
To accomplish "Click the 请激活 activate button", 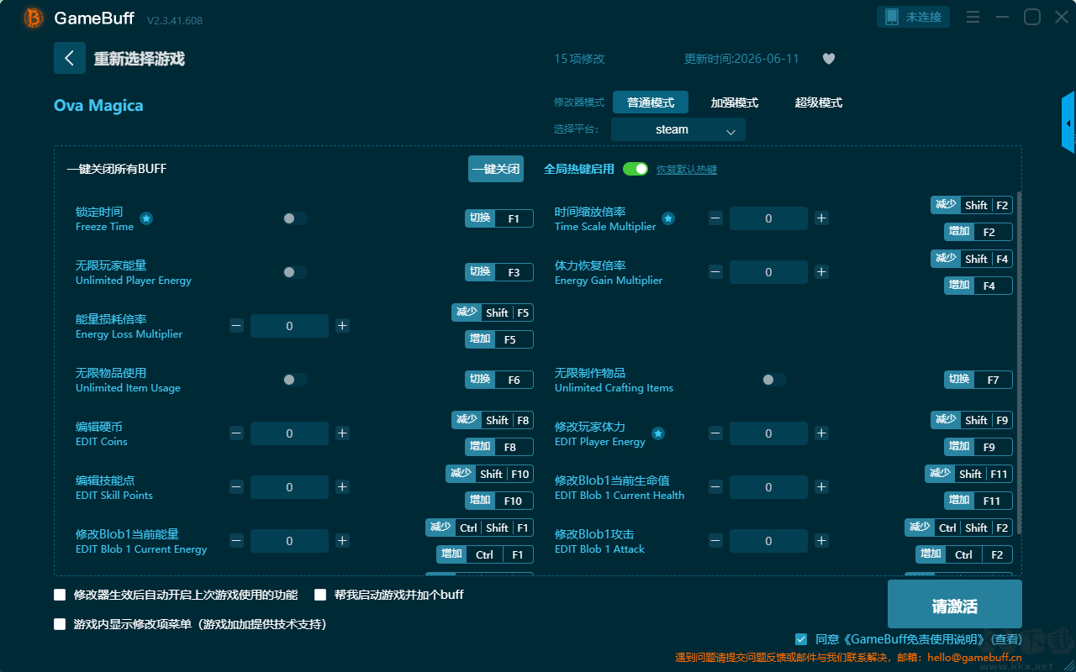I will (955, 606).
